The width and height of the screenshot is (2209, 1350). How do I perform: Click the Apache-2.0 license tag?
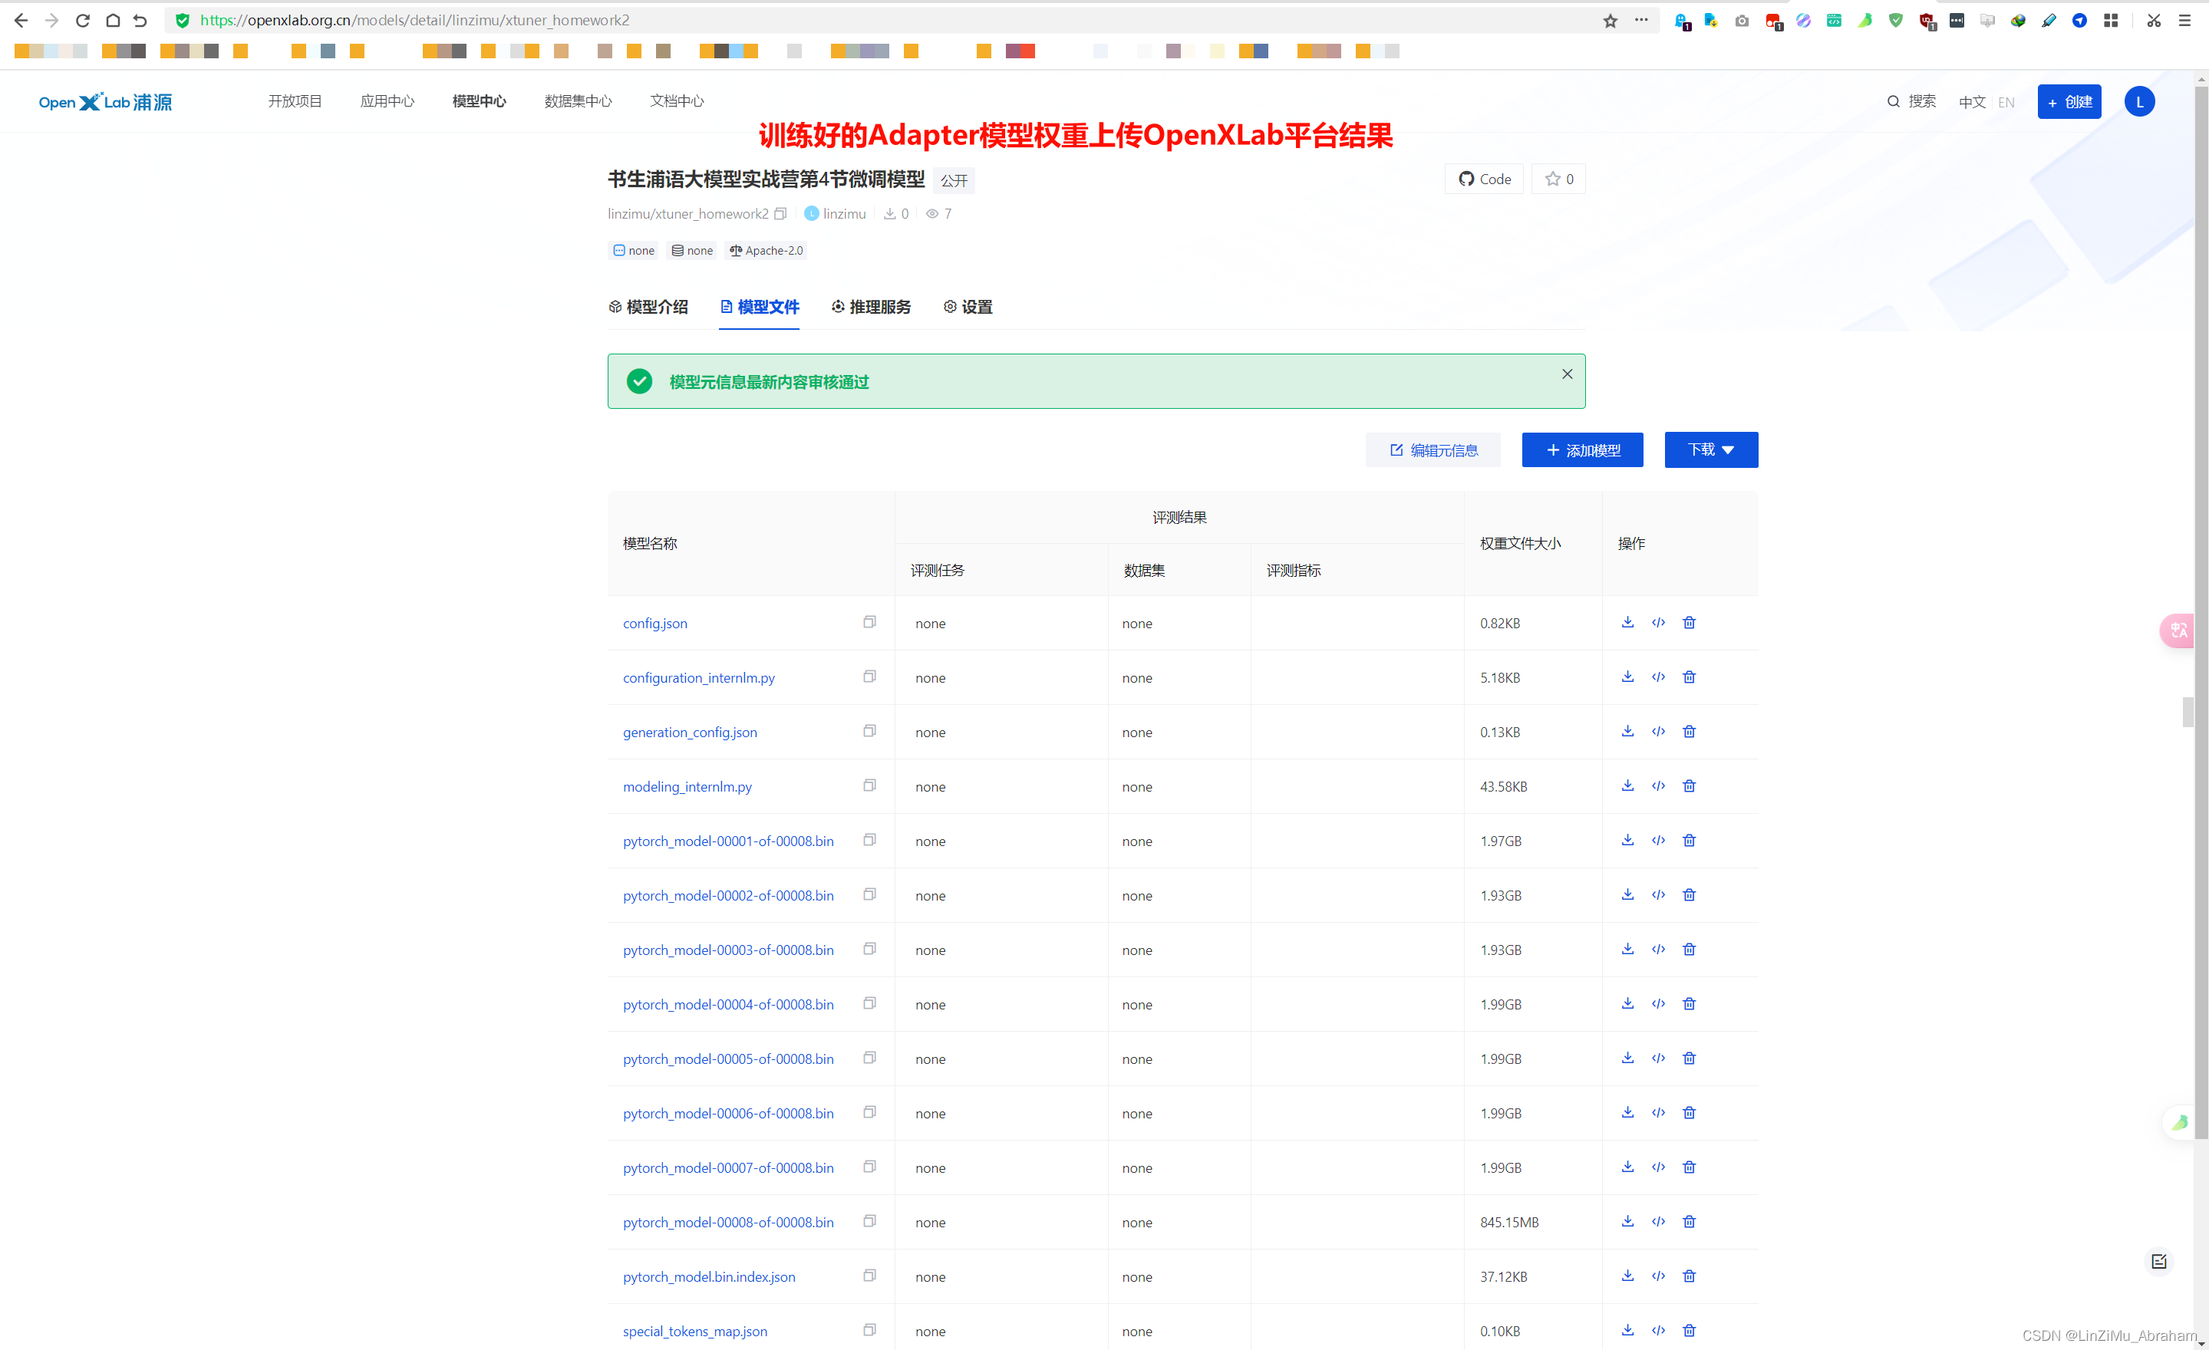(767, 250)
